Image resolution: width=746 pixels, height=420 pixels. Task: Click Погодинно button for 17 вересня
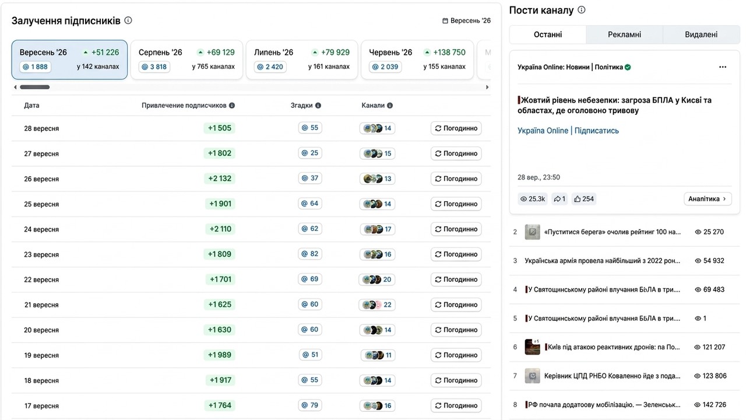coord(456,405)
